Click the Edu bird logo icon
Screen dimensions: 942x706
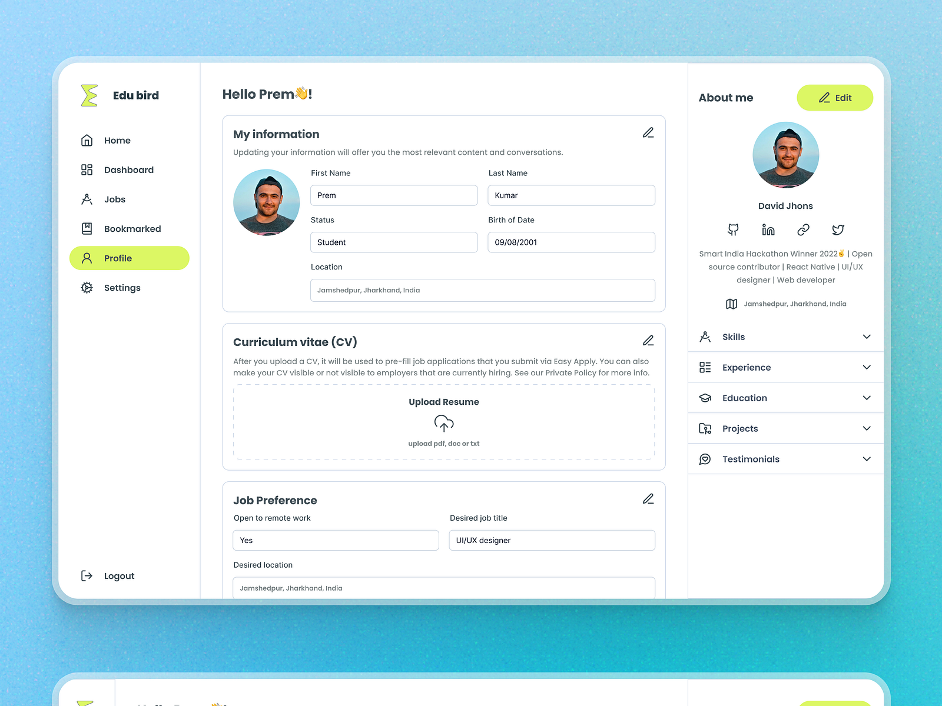(87, 95)
